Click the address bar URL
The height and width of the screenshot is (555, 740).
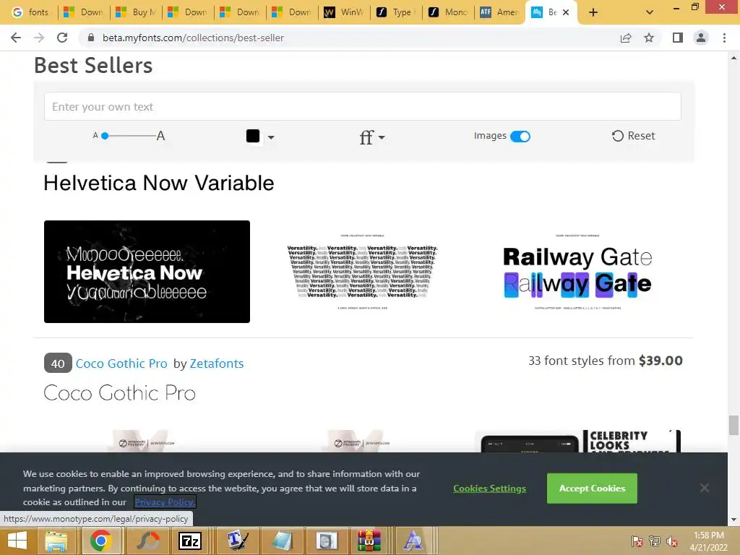(x=193, y=38)
